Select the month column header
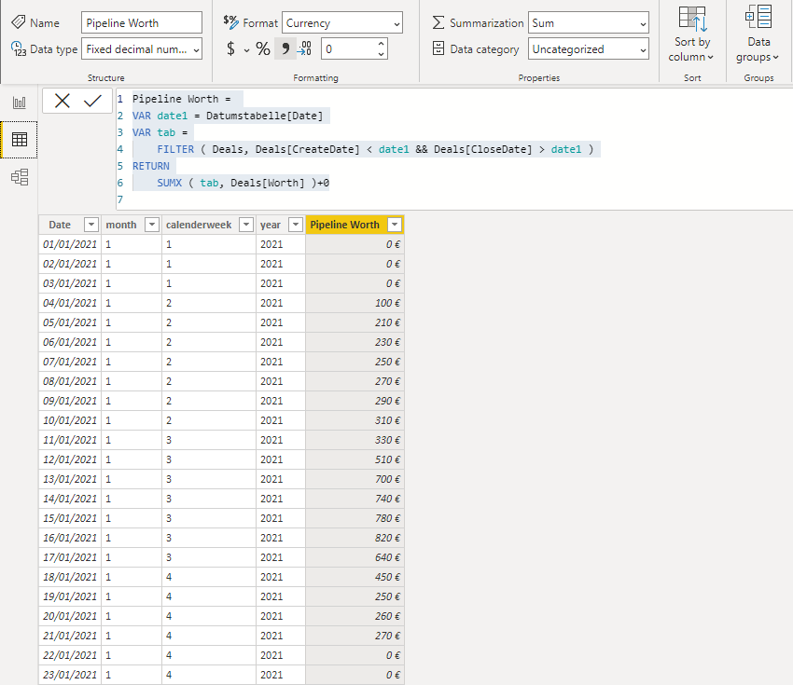Viewport: 793px width, 685px height. 121,225
